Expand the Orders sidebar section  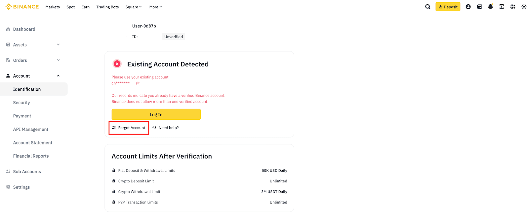[x=58, y=60]
